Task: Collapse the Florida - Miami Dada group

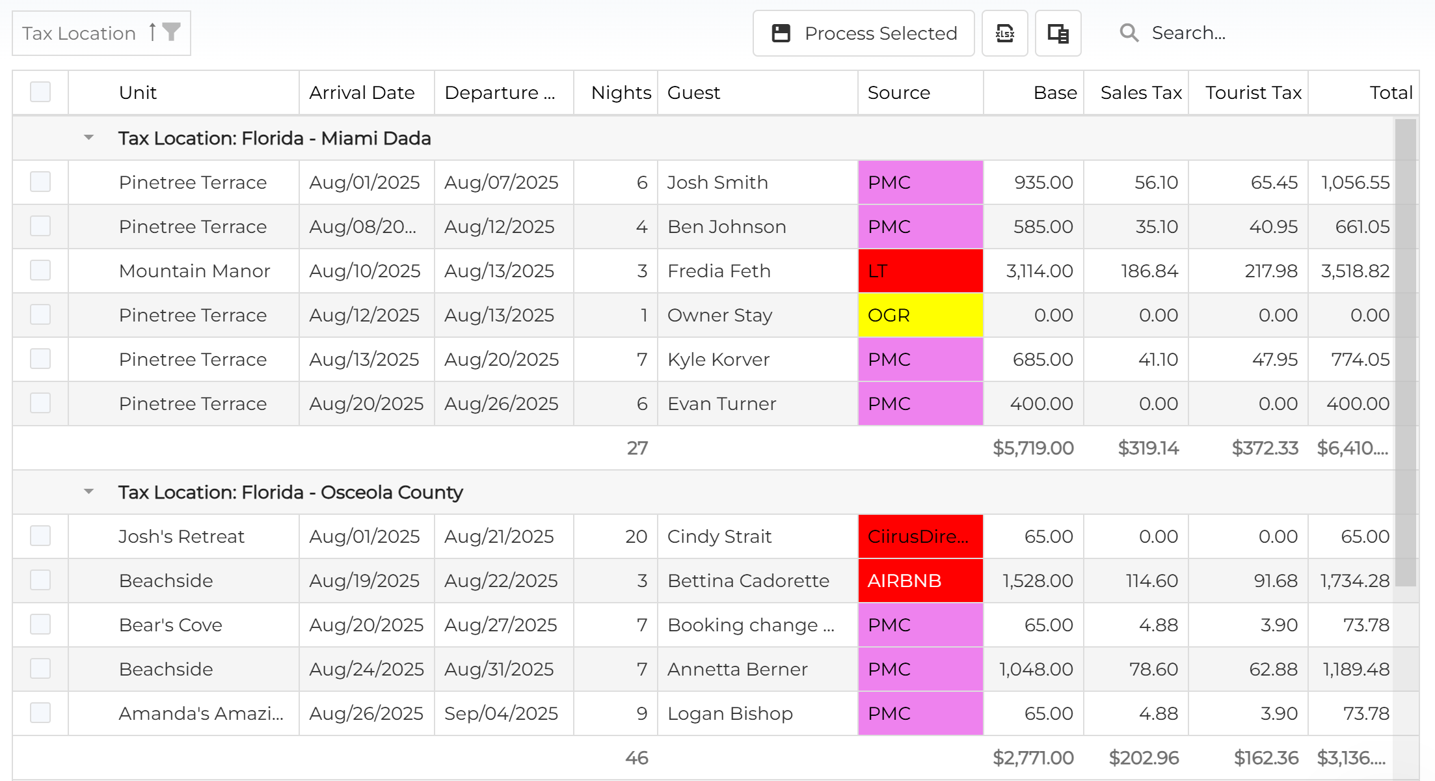Action: coord(89,138)
